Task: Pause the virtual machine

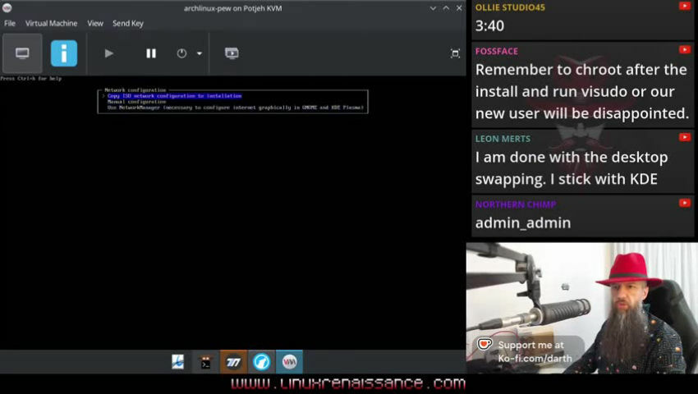Action: pos(151,53)
